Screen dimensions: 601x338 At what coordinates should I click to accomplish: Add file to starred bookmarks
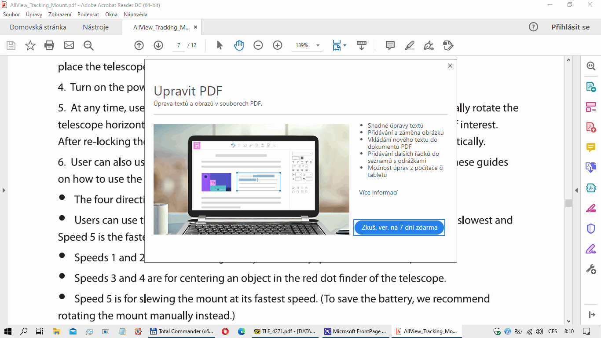click(30, 45)
